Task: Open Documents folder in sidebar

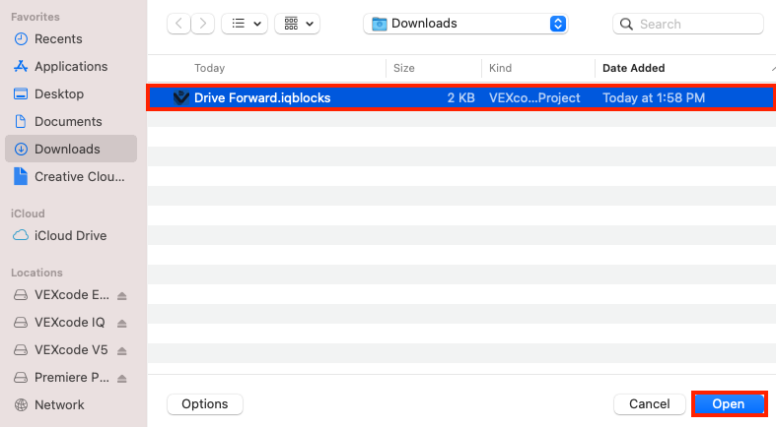Action: (x=71, y=121)
